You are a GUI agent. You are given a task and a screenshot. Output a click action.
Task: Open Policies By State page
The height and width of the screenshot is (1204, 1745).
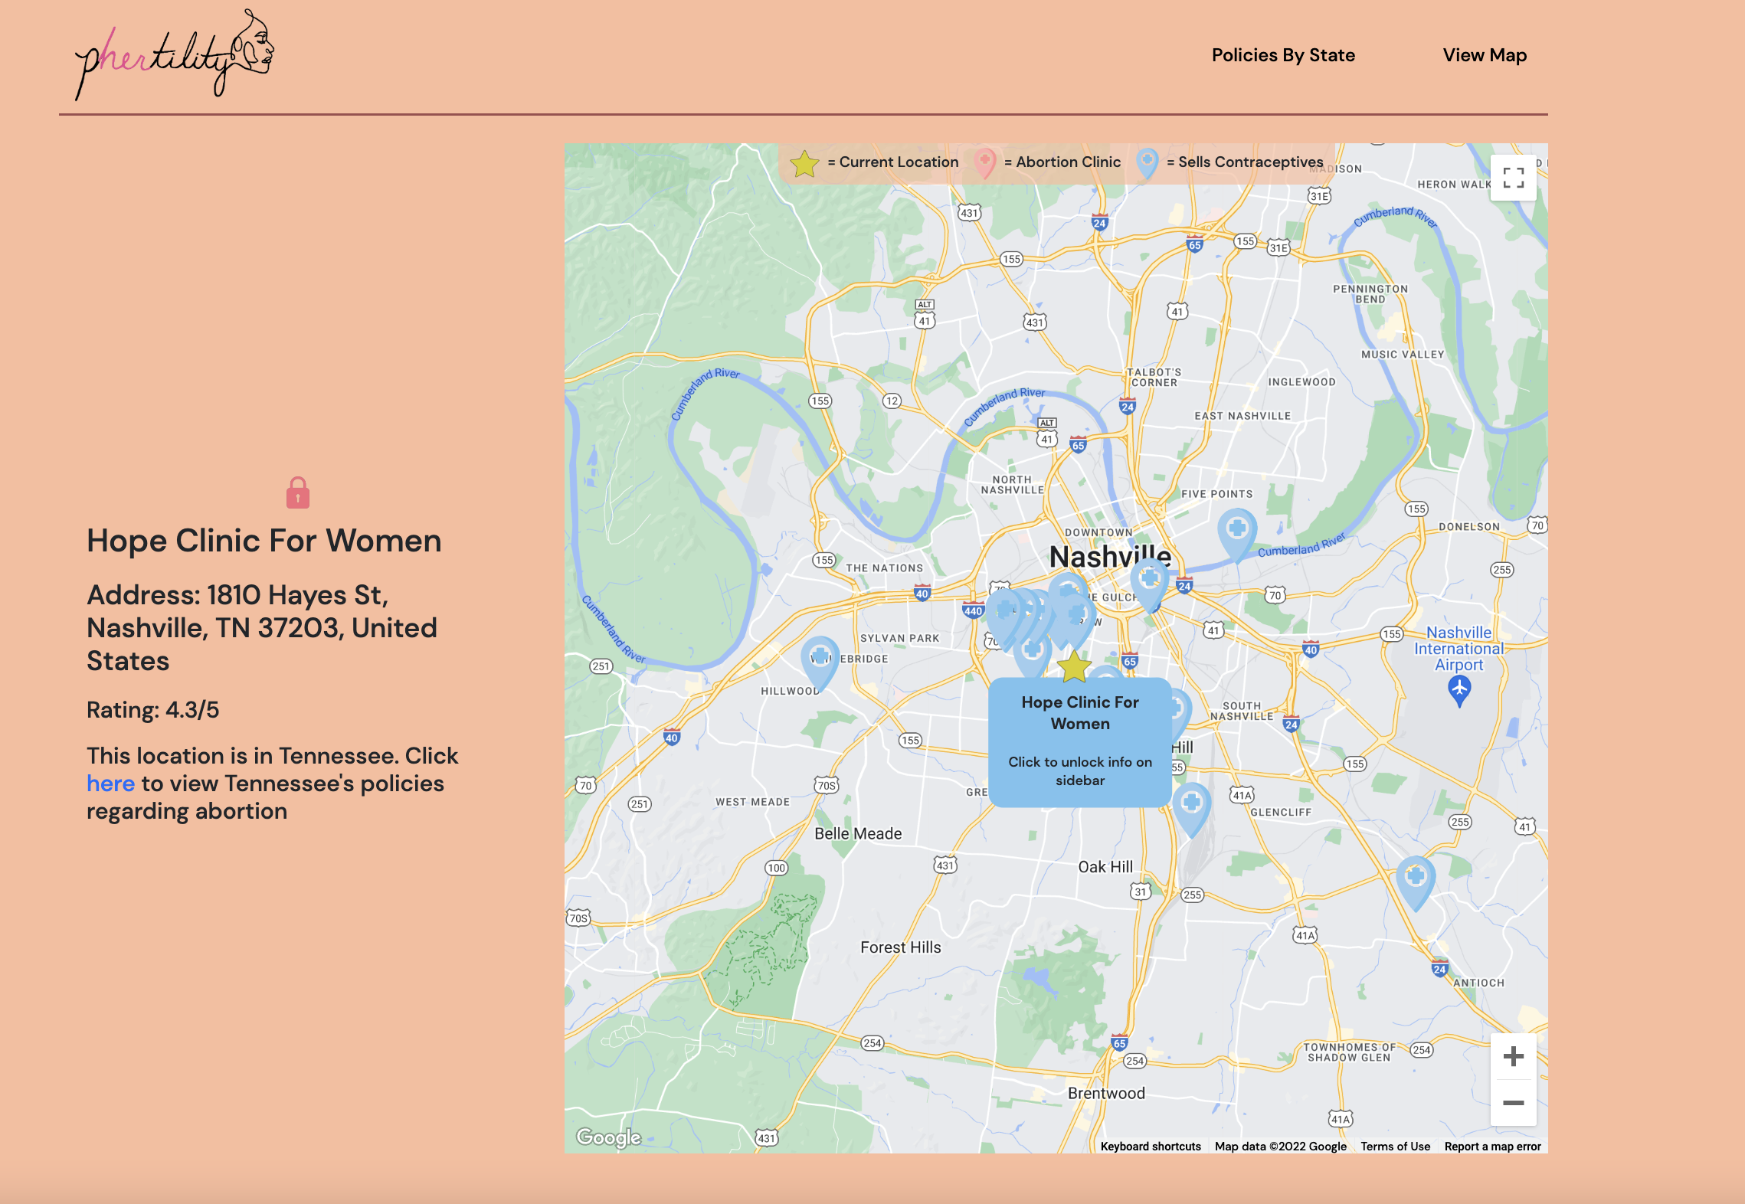[x=1283, y=55]
